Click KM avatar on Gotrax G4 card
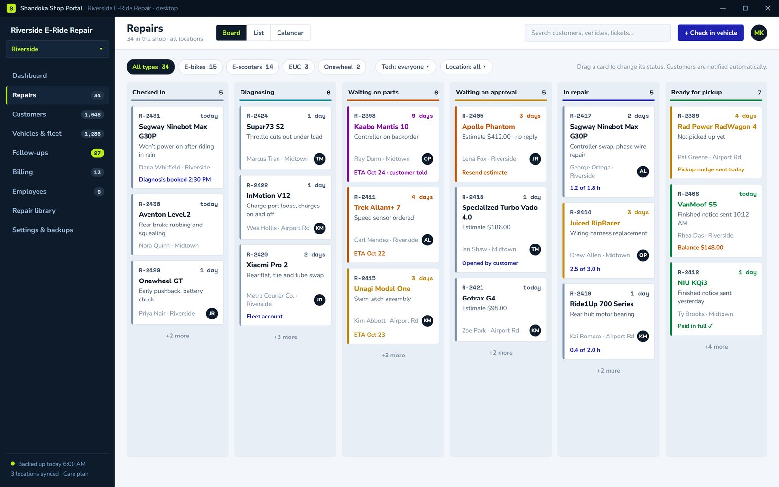This screenshot has width=779, height=487. pyautogui.click(x=535, y=331)
